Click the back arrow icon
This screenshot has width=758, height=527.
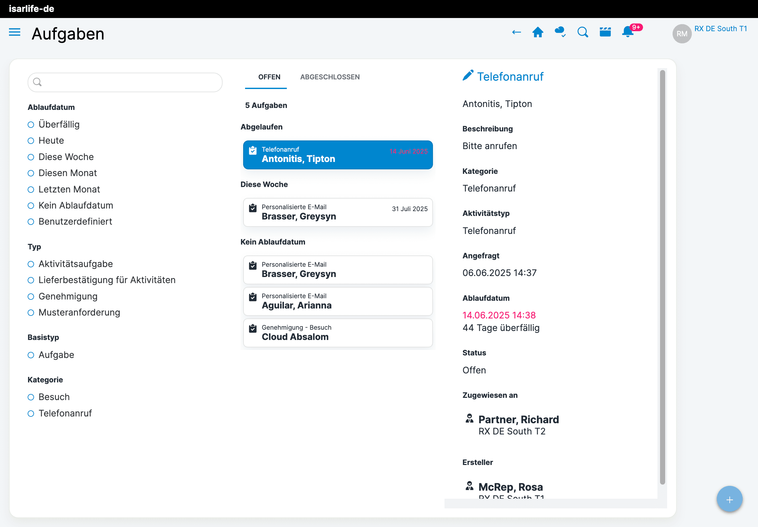click(x=516, y=32)
